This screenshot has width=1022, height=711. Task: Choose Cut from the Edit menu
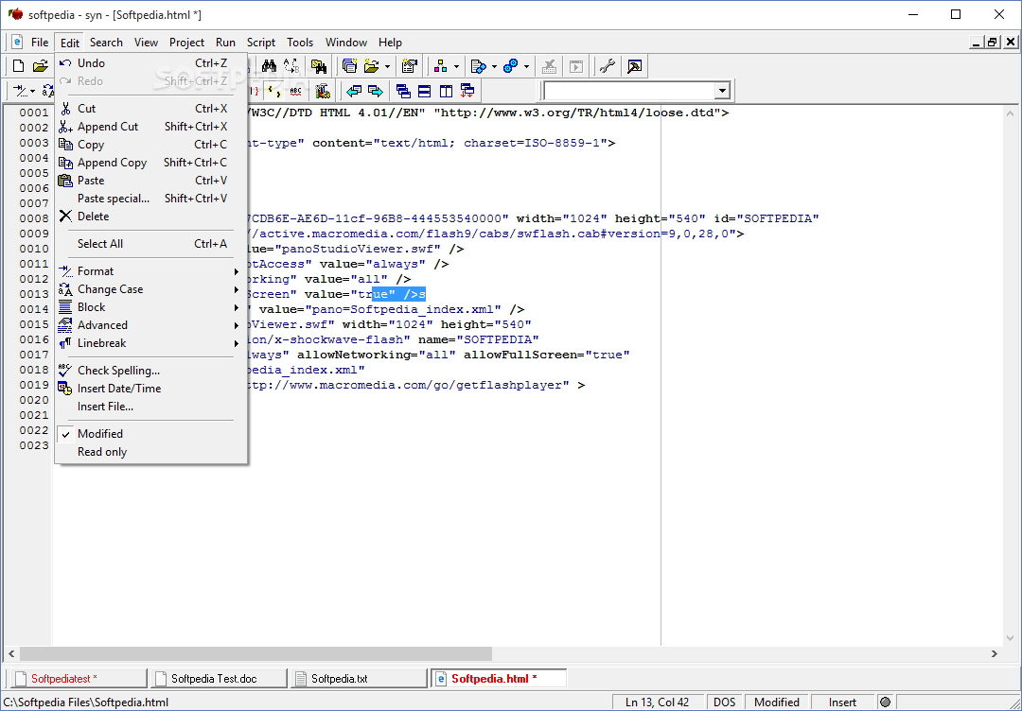[x=151, y=109]
